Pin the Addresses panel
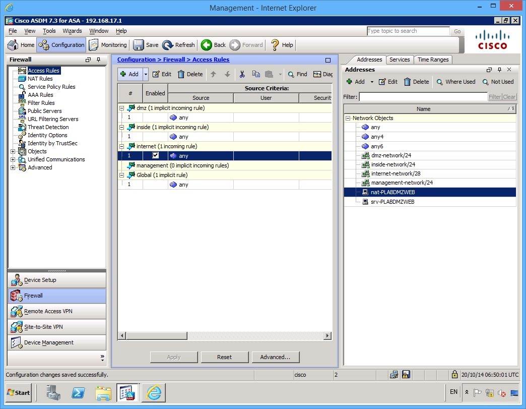This screenshot has height=409, width=526. click(499, 69)
